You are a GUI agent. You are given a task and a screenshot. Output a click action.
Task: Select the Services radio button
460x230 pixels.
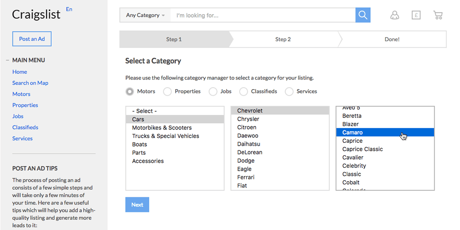click(289, 92)
